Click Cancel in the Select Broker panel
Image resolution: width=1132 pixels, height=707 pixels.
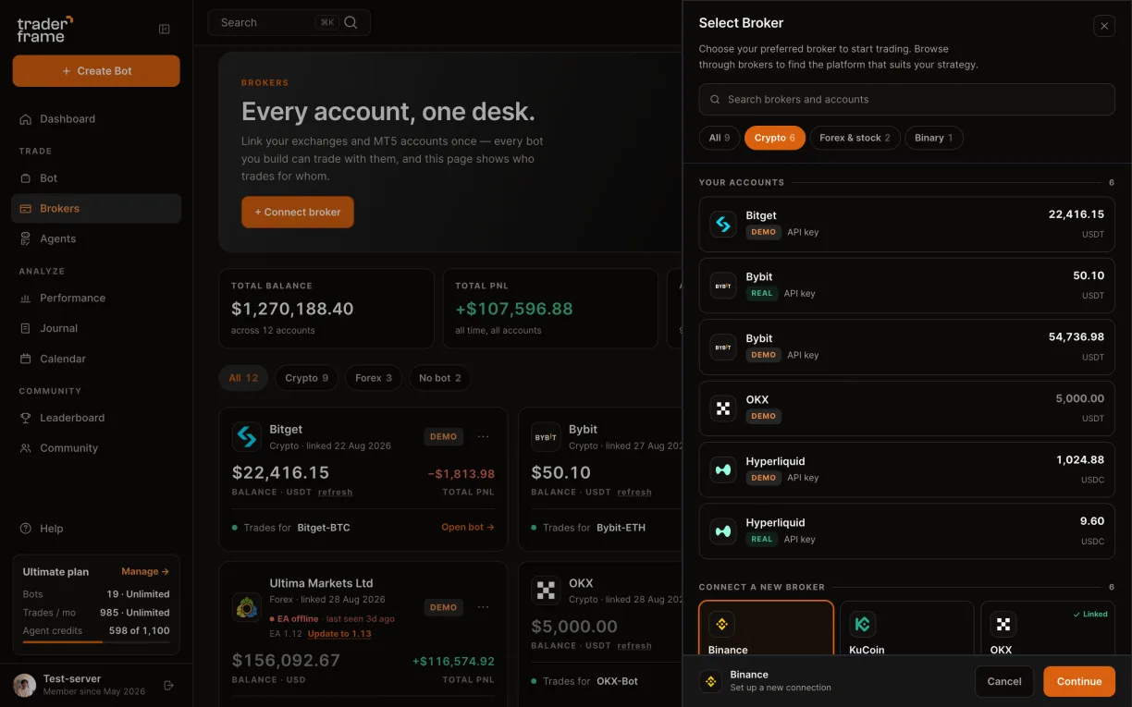1003,681
